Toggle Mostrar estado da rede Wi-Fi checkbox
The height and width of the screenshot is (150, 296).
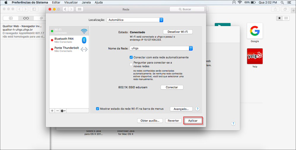tap(97, 109)
